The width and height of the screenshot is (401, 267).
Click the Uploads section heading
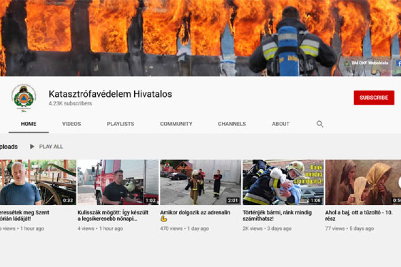click(9, 147)
